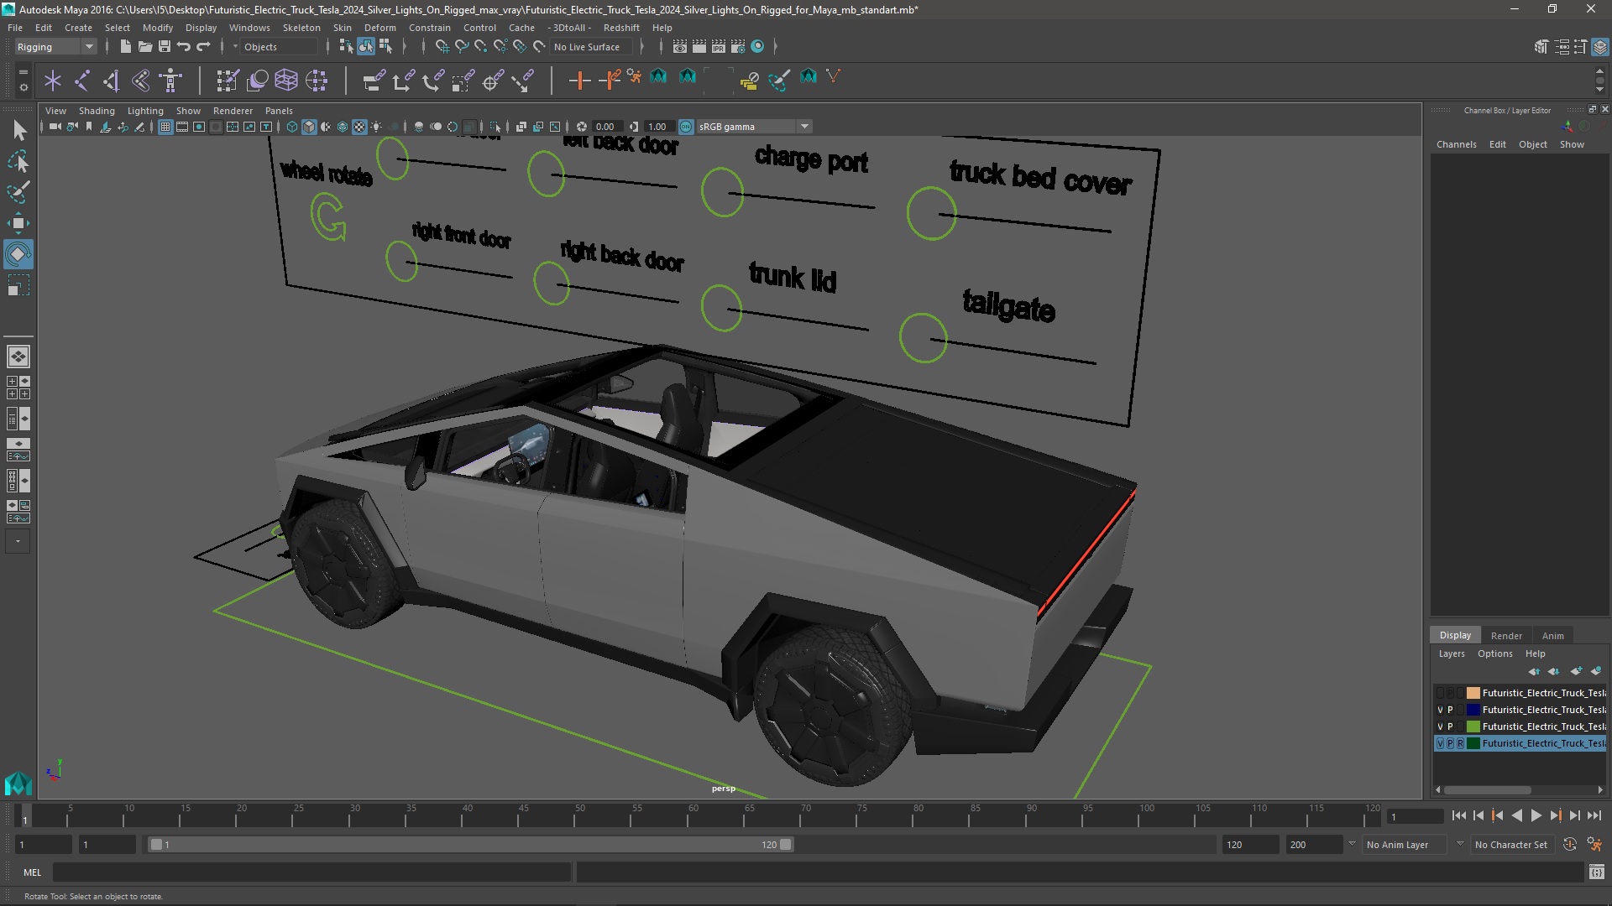Activate the Lasso select tool
The image size is (1612, 906).
(18, 161)
